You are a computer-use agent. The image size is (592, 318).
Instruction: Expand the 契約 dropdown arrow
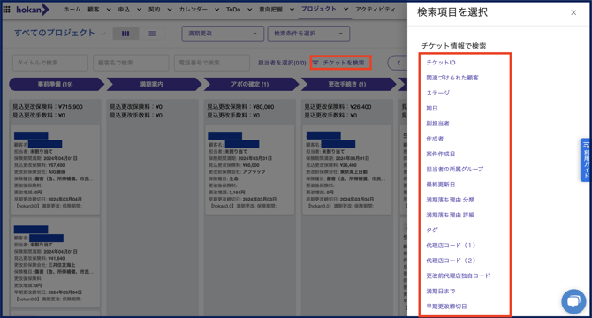click(x=169, y=10)
